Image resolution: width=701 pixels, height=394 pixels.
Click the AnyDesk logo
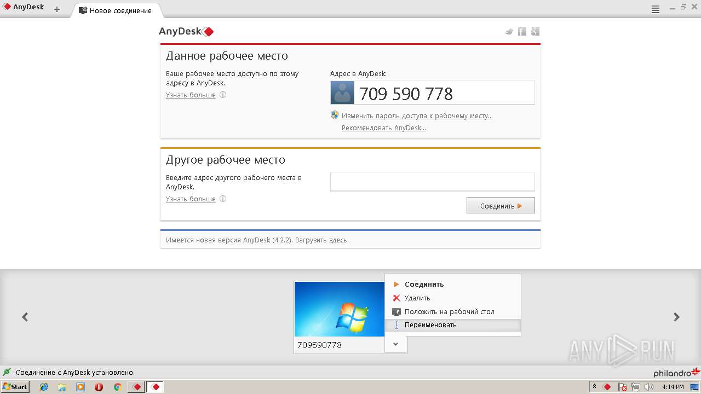[x=186, y=32]
